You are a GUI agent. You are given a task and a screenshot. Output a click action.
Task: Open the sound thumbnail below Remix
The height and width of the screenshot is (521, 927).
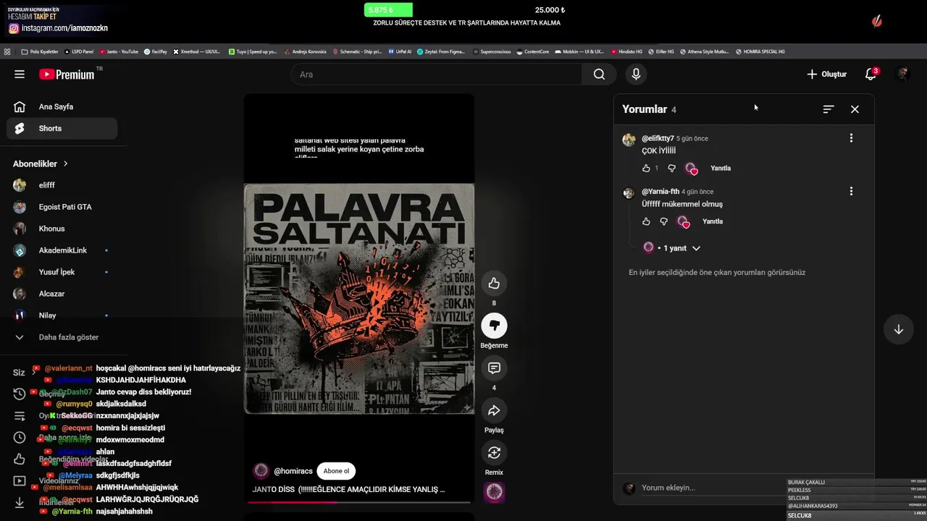point(494,493)
